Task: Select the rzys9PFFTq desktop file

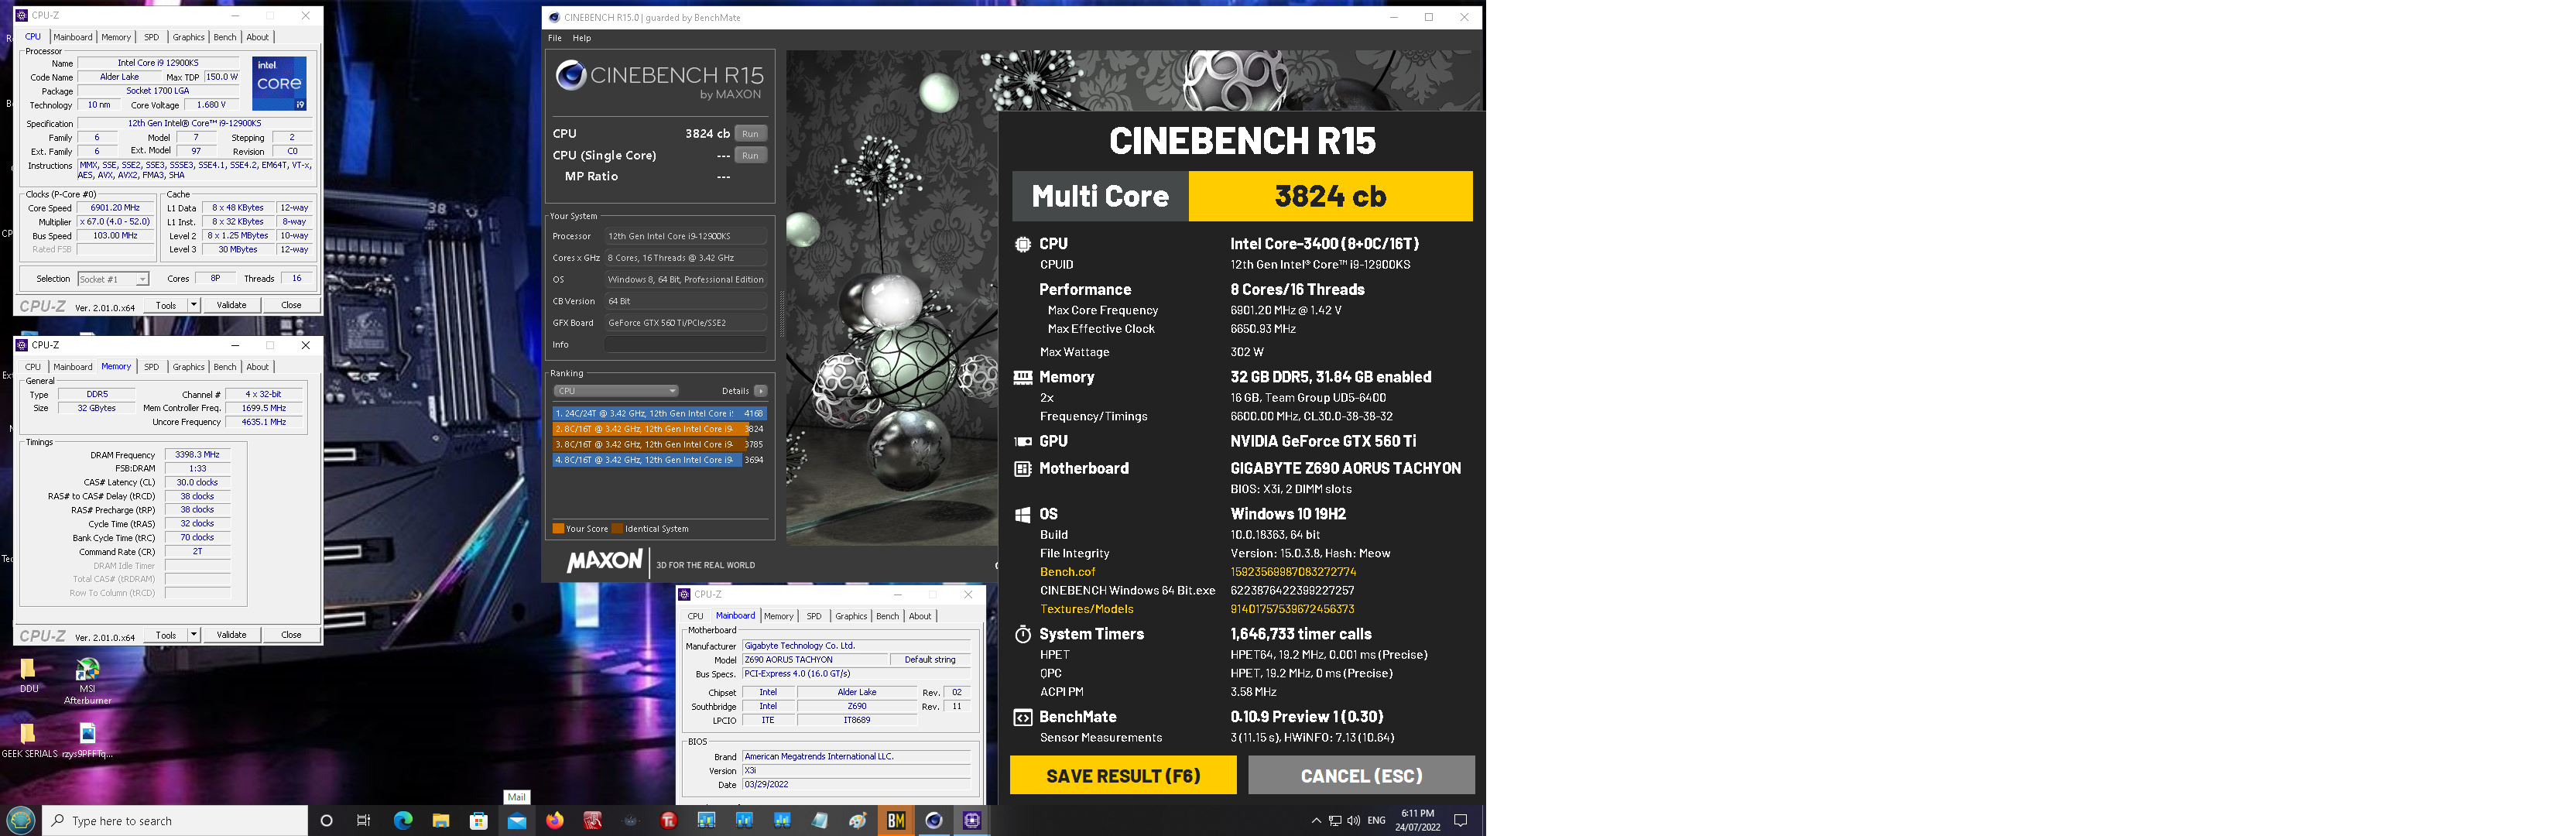Action: click(x=88, y=741)
